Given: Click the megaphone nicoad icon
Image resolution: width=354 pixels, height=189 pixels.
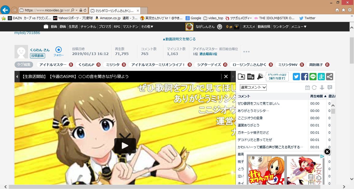Looking at the screenshot, I should 260,76.
